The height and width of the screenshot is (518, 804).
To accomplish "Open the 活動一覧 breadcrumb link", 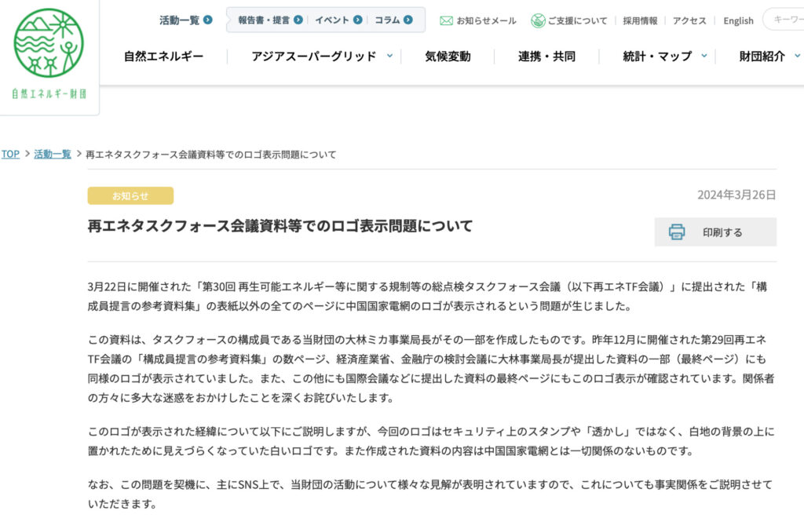I will pyautogui.click(x=53, y=154).
